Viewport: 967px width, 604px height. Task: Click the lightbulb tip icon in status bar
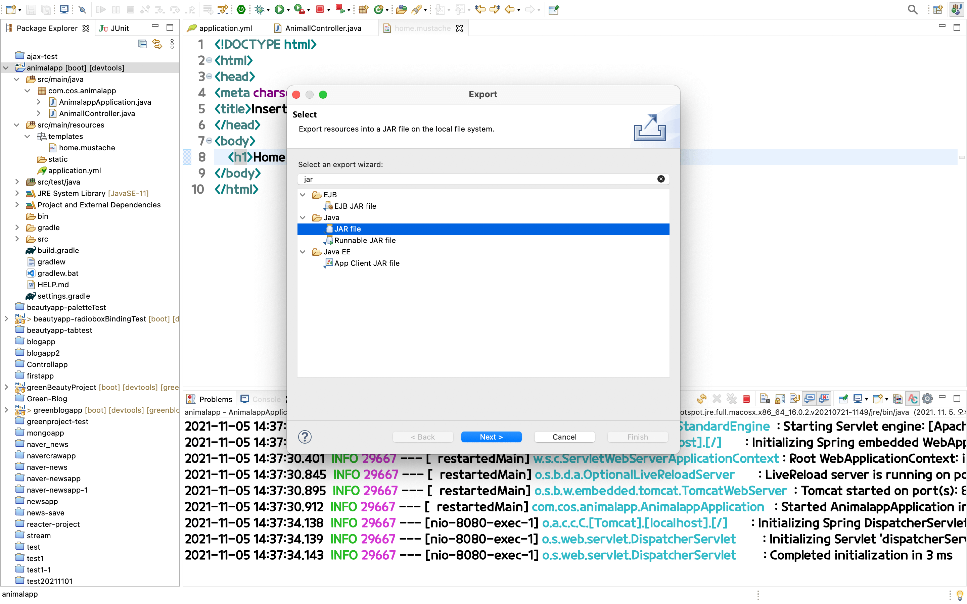click(x=959, y=595)
